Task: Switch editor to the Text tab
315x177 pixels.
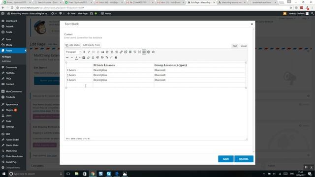Action: point(235,46)
